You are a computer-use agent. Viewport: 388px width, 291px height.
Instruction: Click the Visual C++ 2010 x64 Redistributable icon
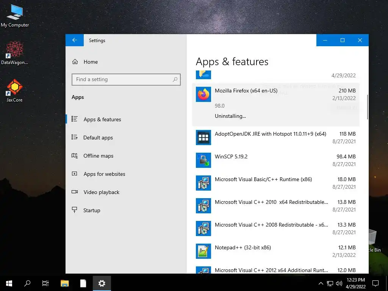[203, 206]
